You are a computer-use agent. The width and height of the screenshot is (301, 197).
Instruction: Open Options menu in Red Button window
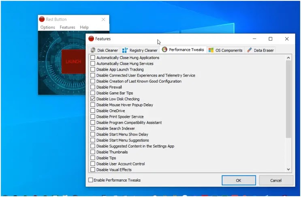coord(48,27)
